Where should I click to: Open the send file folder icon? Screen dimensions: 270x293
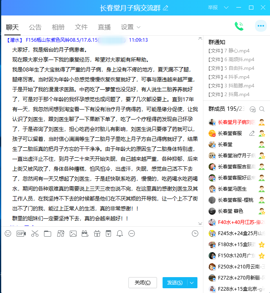coord(48,233)
